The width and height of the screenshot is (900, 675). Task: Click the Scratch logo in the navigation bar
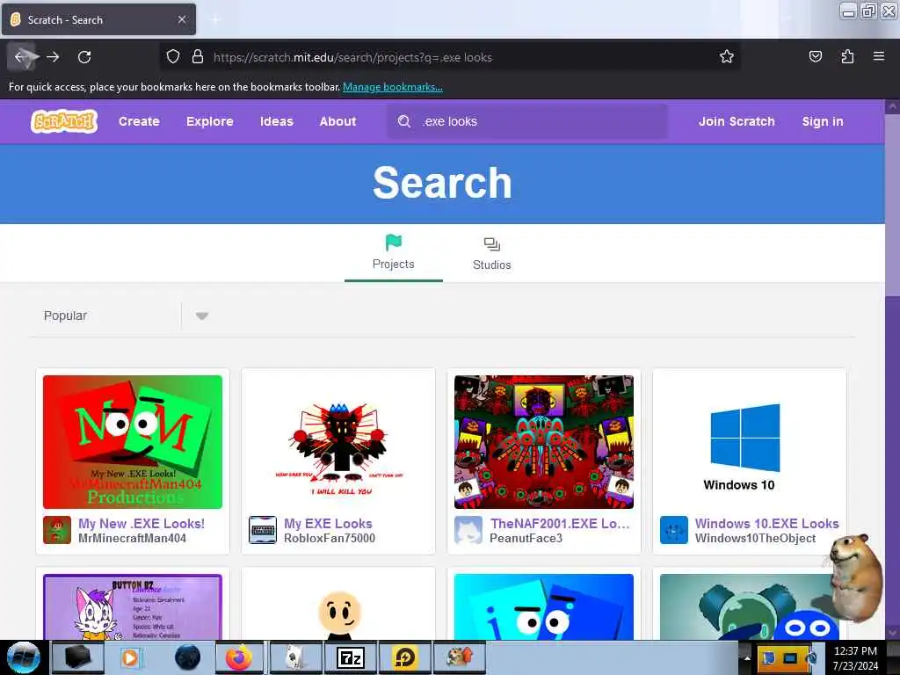63,121
